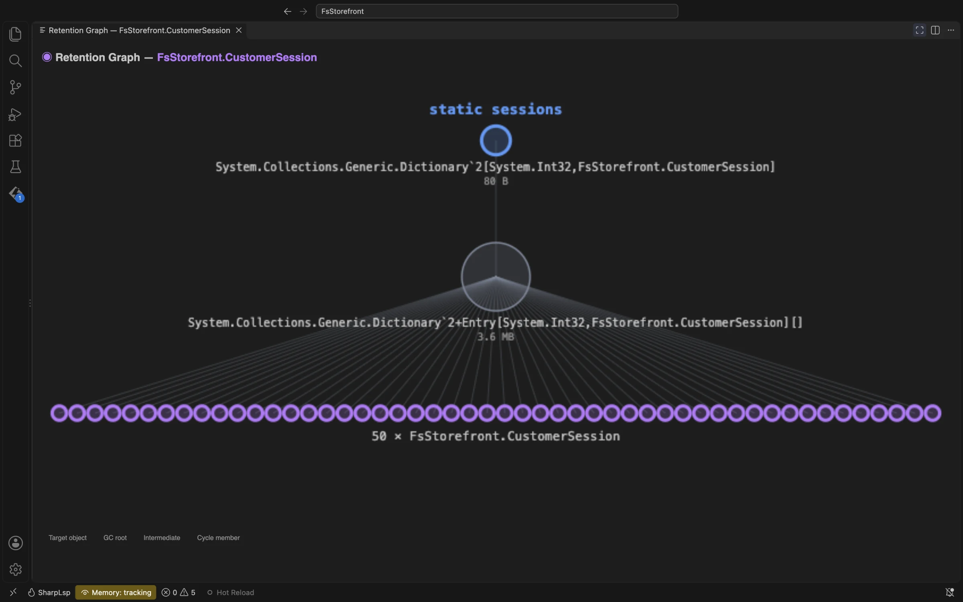Click the '3.6 MB' size label
The width and height of the screenshot is (963, 602).
(x=496, y=337)
